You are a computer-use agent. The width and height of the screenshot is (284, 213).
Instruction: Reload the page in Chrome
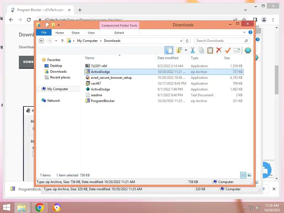point(29,20)
